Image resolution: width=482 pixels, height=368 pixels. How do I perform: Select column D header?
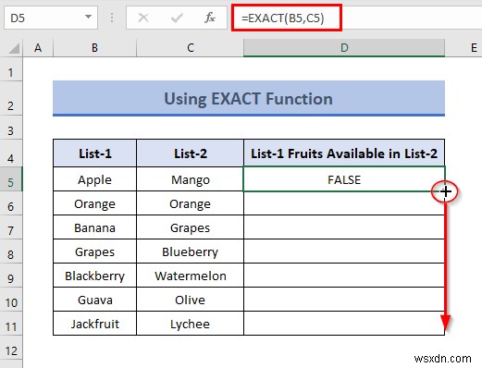pos(344,48)
